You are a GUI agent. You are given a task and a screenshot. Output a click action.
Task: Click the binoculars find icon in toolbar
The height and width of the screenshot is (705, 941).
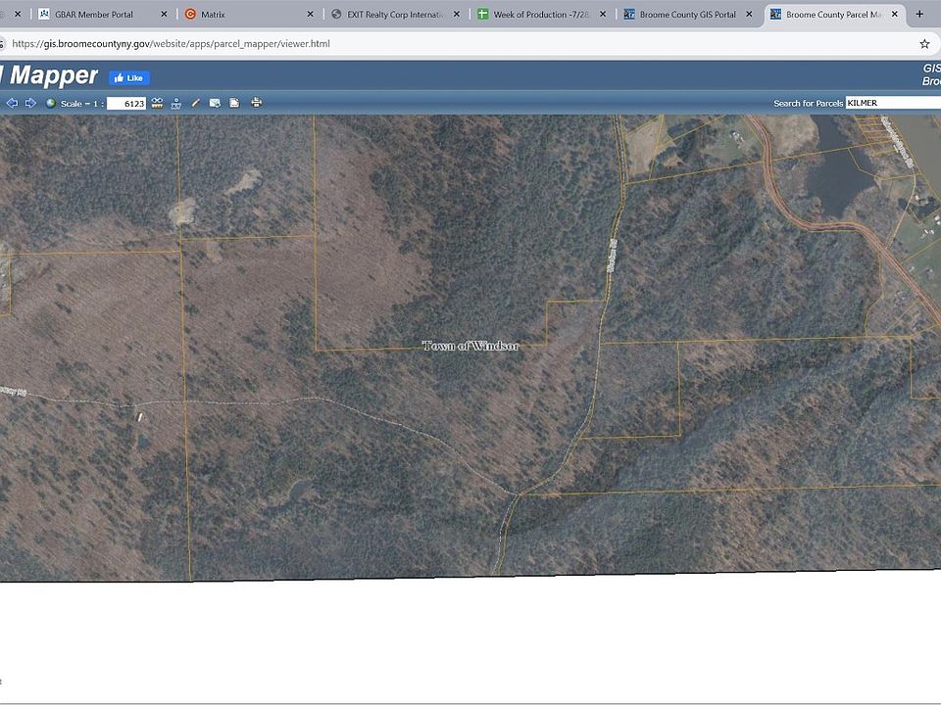tap(157, 103)
